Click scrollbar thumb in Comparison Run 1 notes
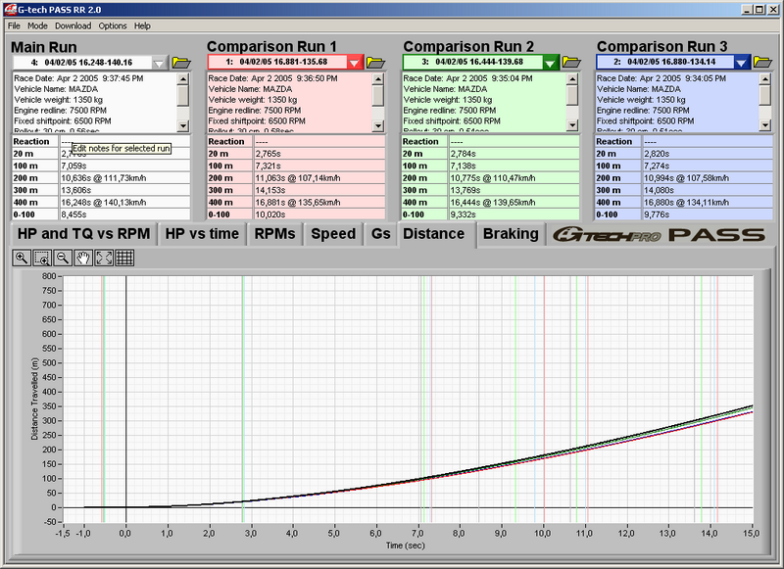Screen dimensions: 784x569 (x=378, y=96)
